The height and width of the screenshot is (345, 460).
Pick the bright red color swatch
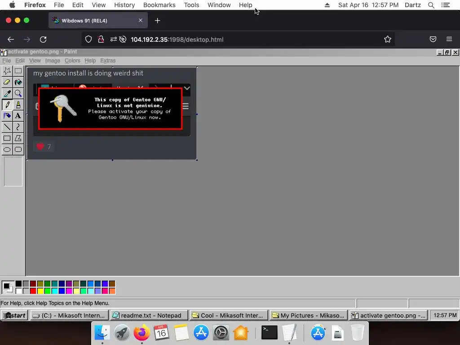pyautogui.click(x=33, y=291)
